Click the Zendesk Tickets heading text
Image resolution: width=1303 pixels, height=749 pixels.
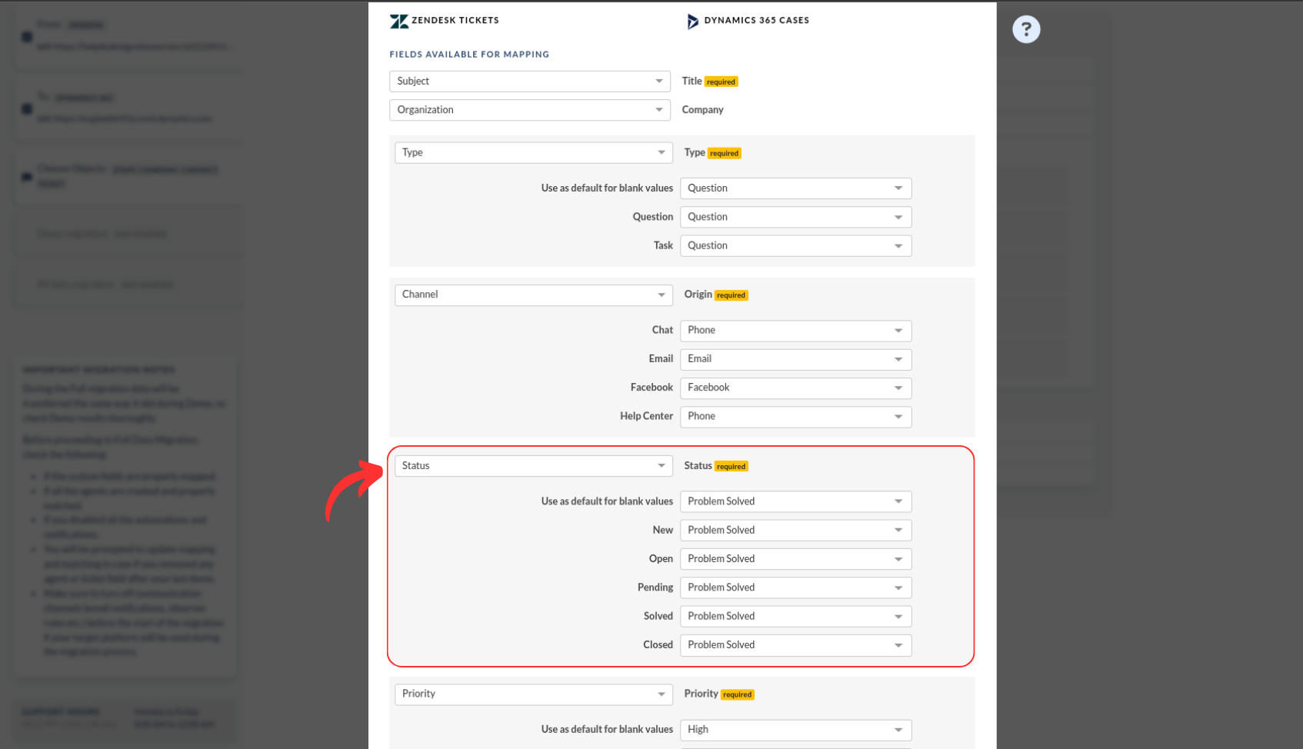coord(455,21)
